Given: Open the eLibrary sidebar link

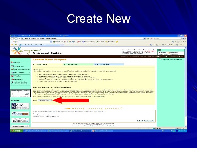Looking at the screenshot, I should coord(18,79).
